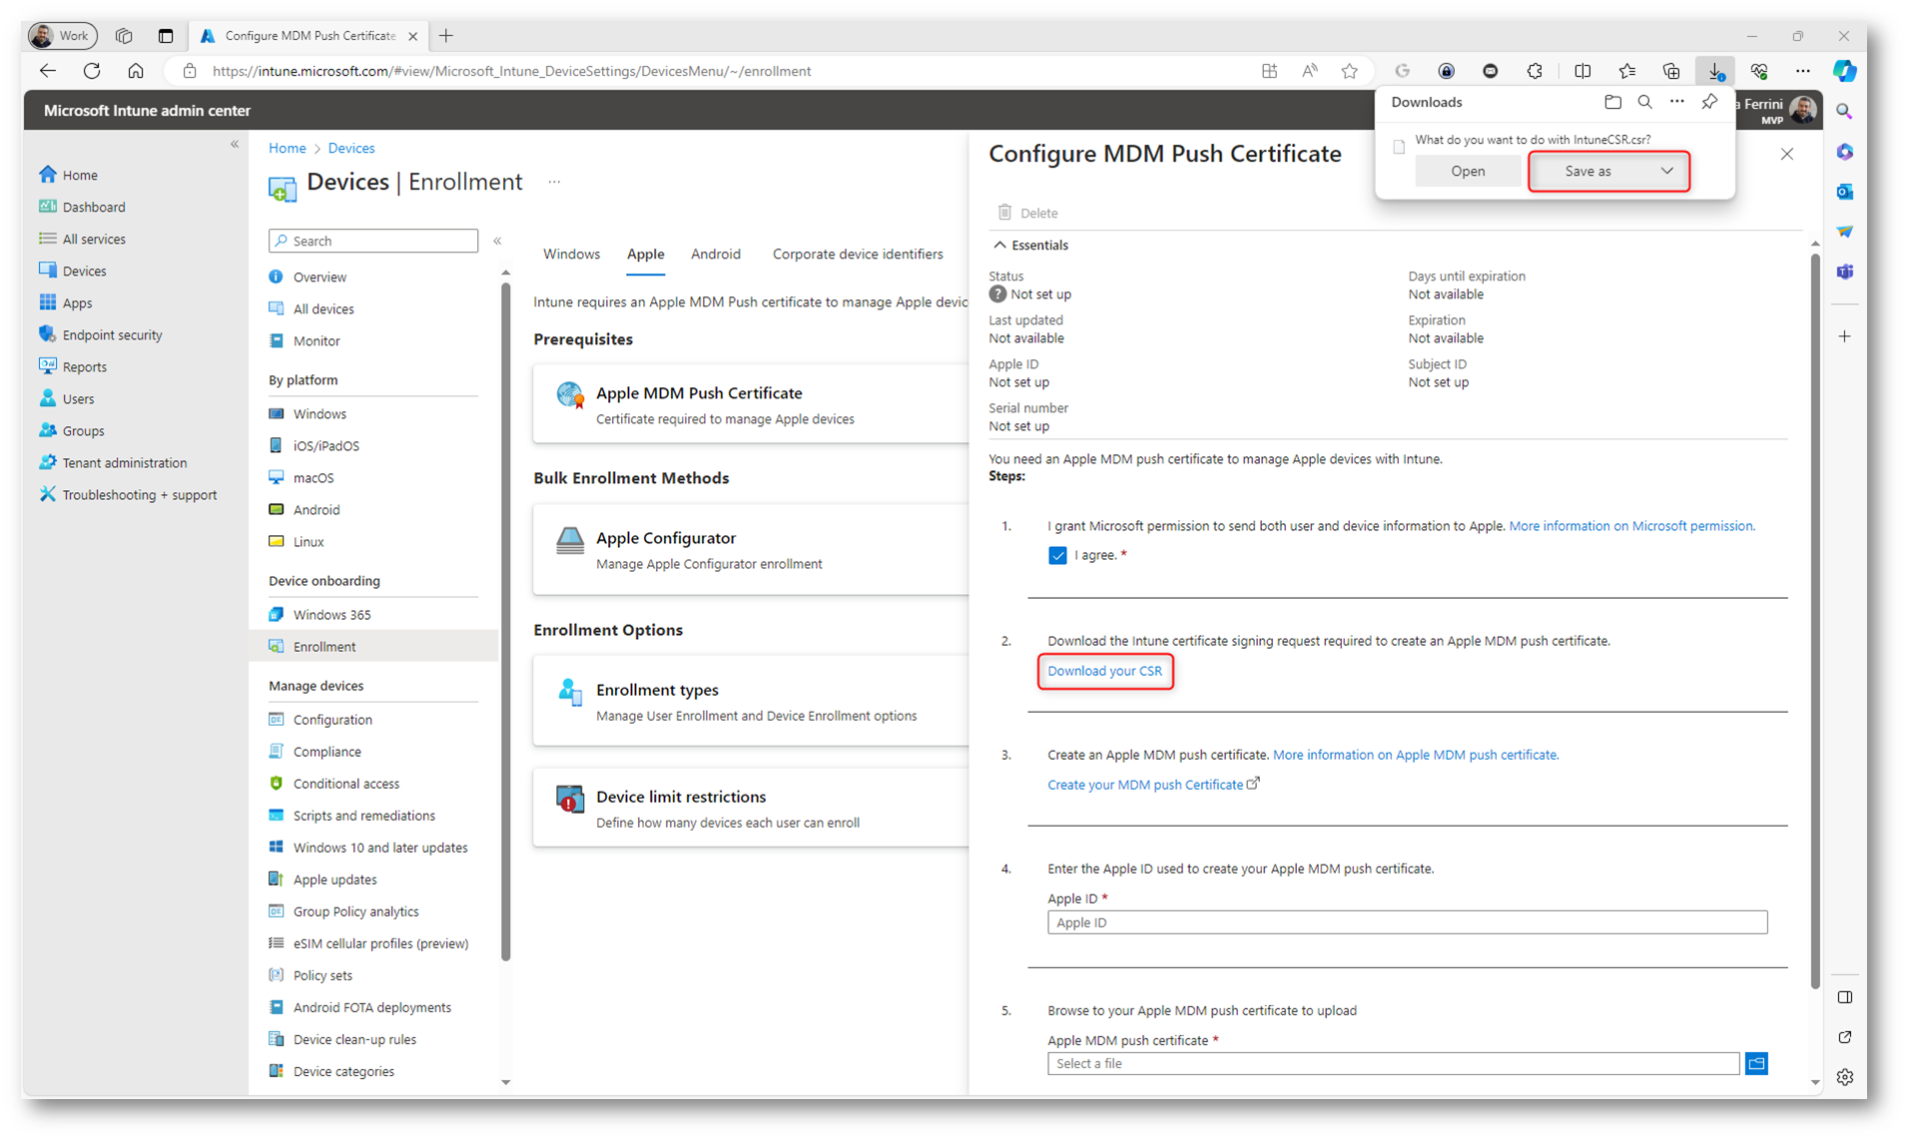Screen dimensions: 1909x1141
Task: Open Apple Configurator enrollment card
Action: 751,549
